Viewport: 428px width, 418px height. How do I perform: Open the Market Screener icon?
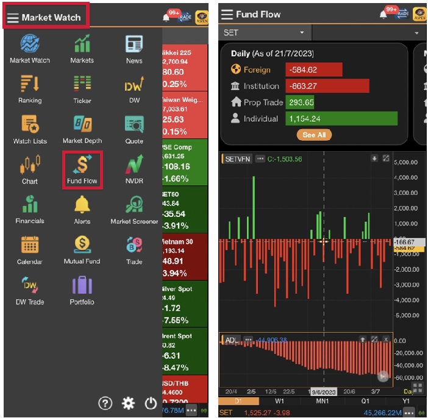(x=134, y=204)
